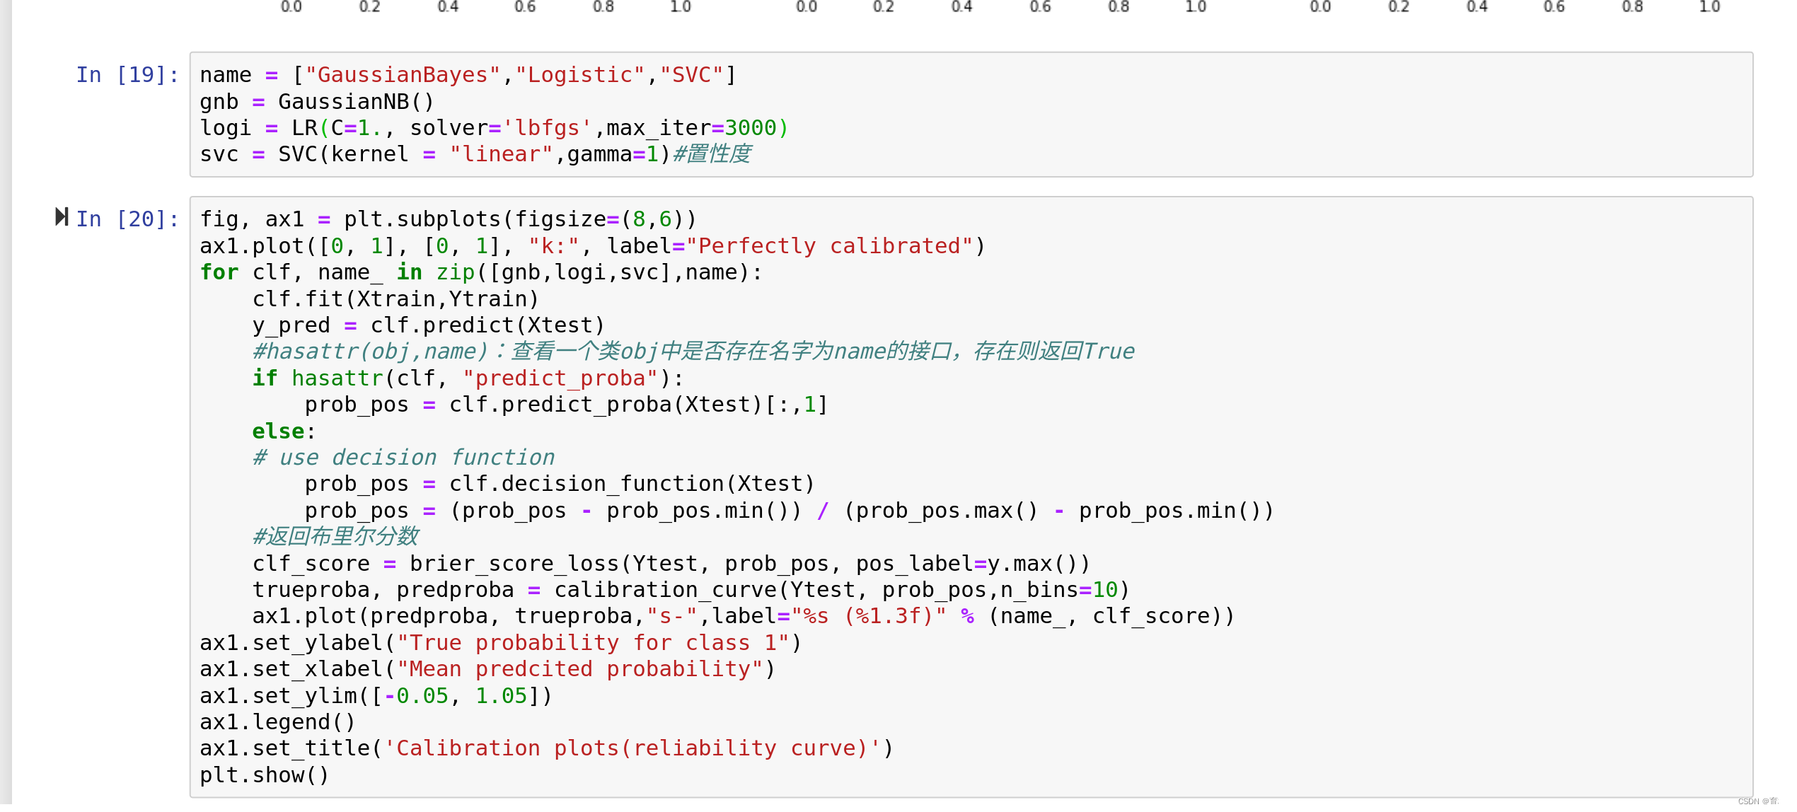Select the In [19] cell prompt
The width and height of the screenshot is (1797, 812).
(127, 75)
